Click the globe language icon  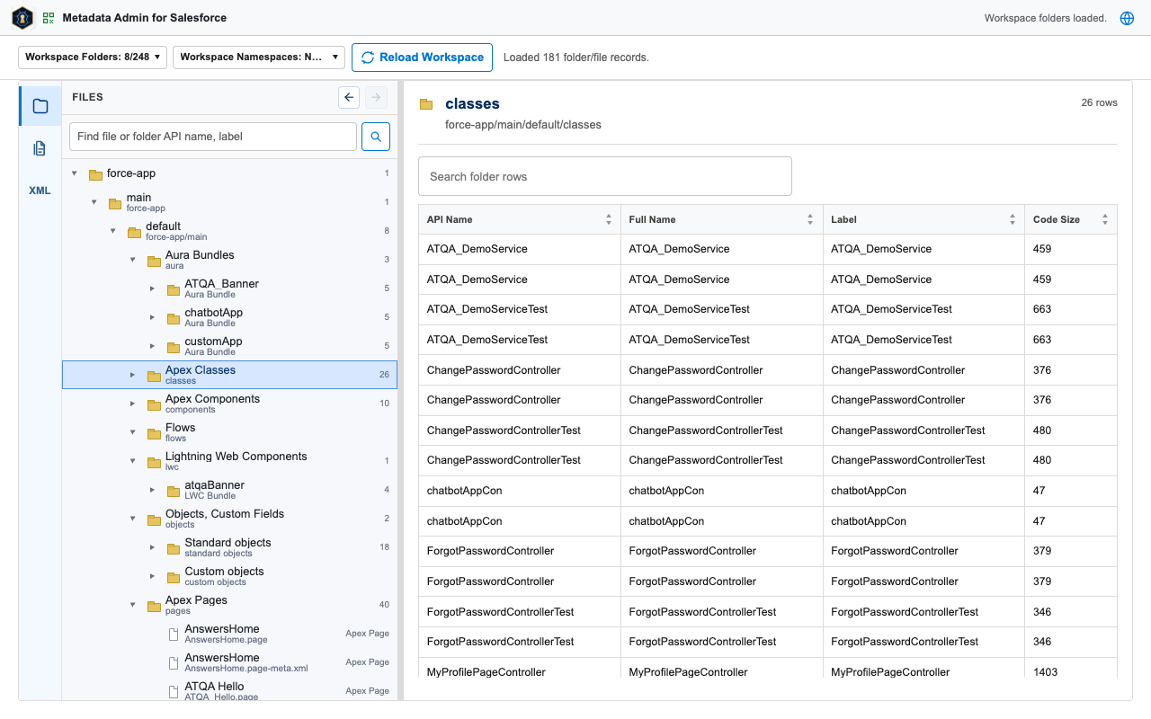pos(1127,18)
